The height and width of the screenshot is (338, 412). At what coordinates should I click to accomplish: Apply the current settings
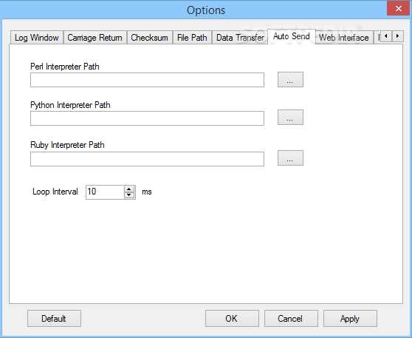click(x=350, y=319)
